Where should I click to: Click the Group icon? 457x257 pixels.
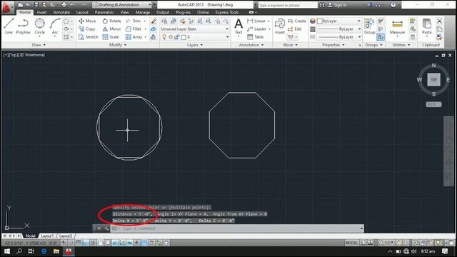pos(369,26)
